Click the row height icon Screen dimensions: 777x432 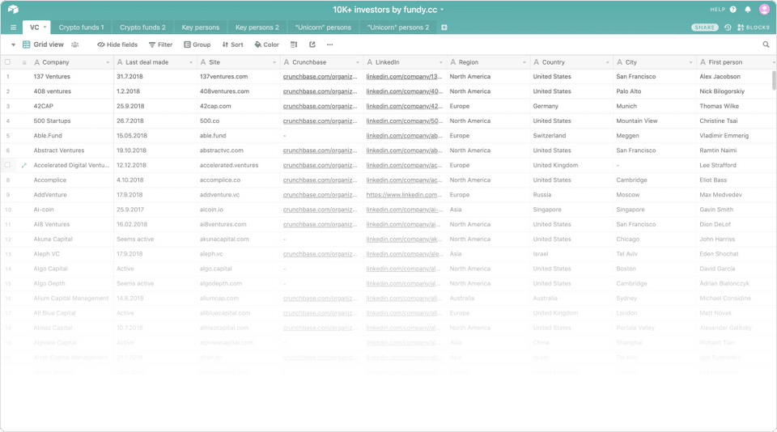point(294,44)
